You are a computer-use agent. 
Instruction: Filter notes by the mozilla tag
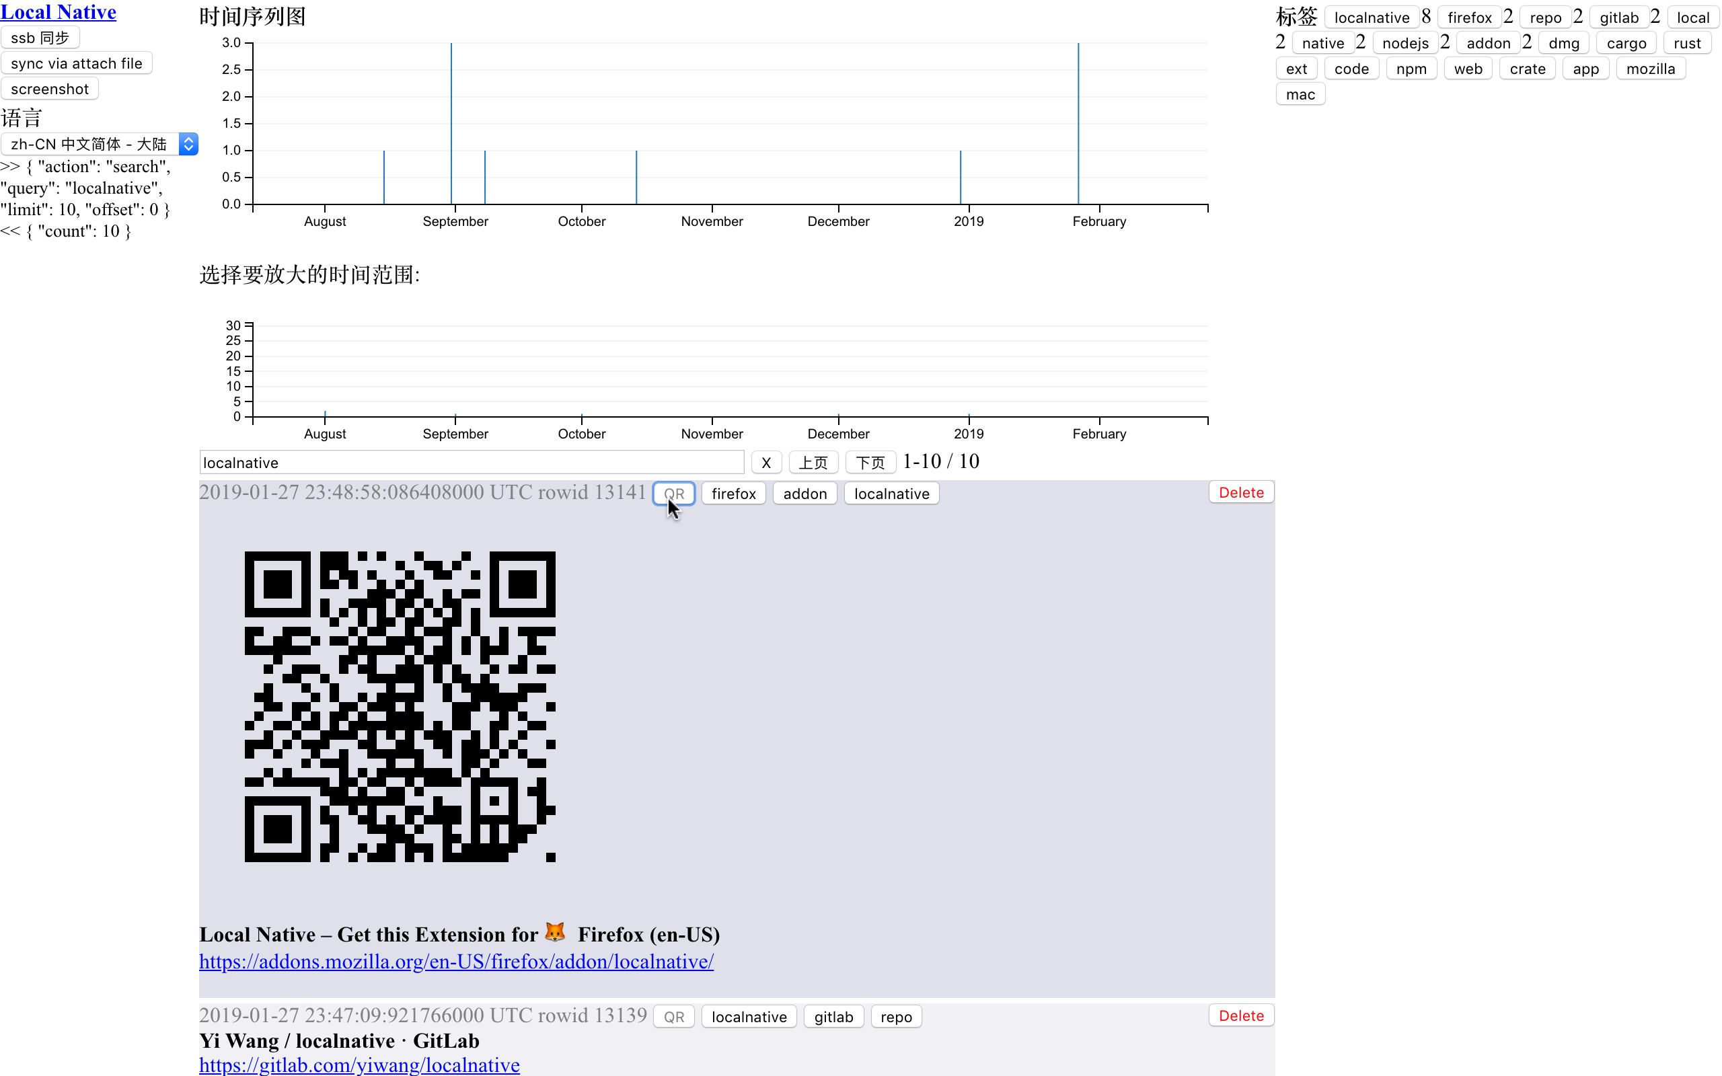coord(1651,69)
